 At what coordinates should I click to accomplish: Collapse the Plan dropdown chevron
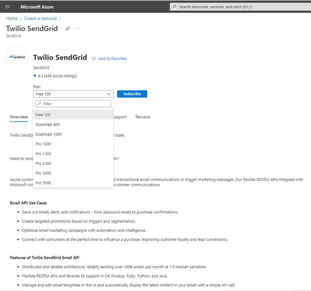[x=109, y=94]
